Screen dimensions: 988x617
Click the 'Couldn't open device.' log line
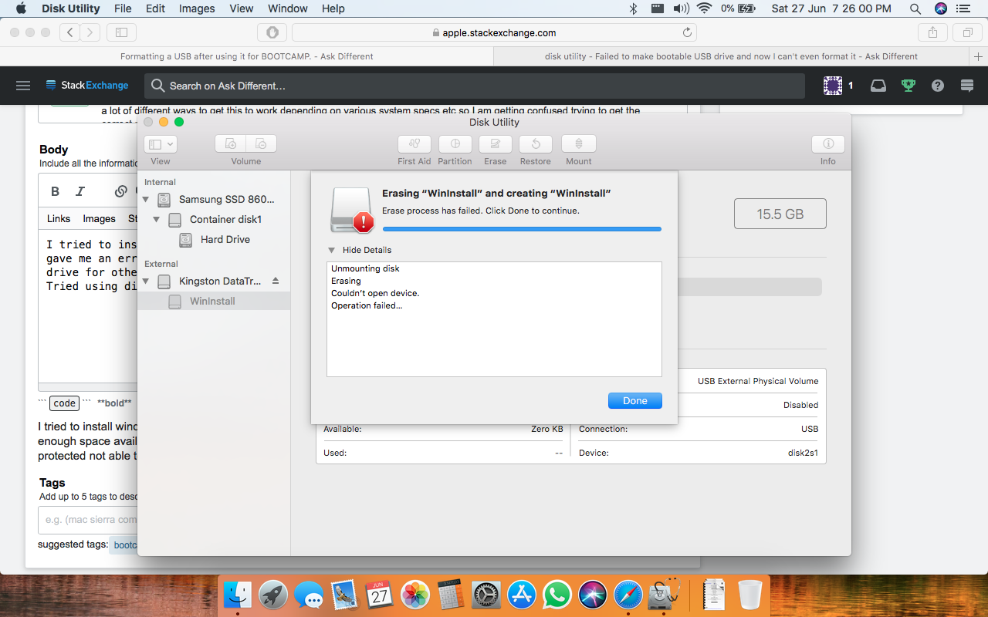pos(375,293)
